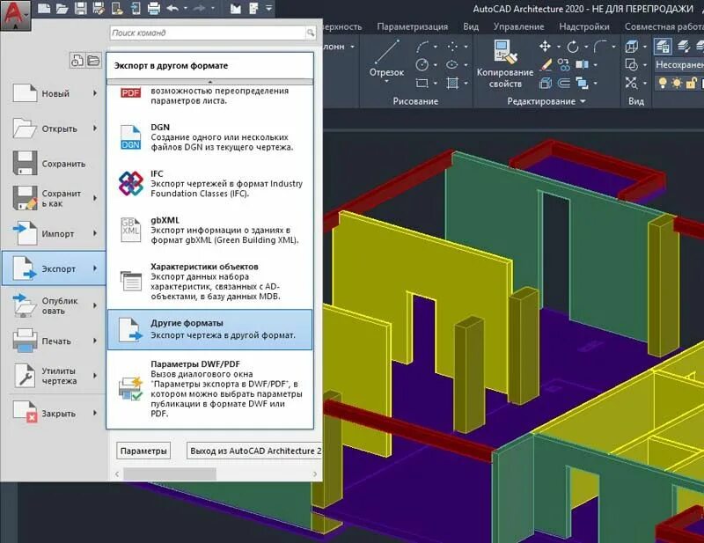Image resolution: width=704 pixels, height=543 pixels.
Task: Click the Параметры button
Action: coord(143,451)
